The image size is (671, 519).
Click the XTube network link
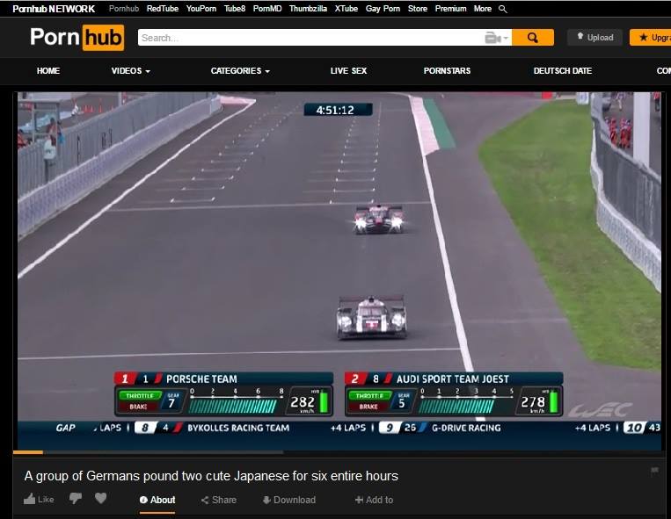tap(346, 9)
